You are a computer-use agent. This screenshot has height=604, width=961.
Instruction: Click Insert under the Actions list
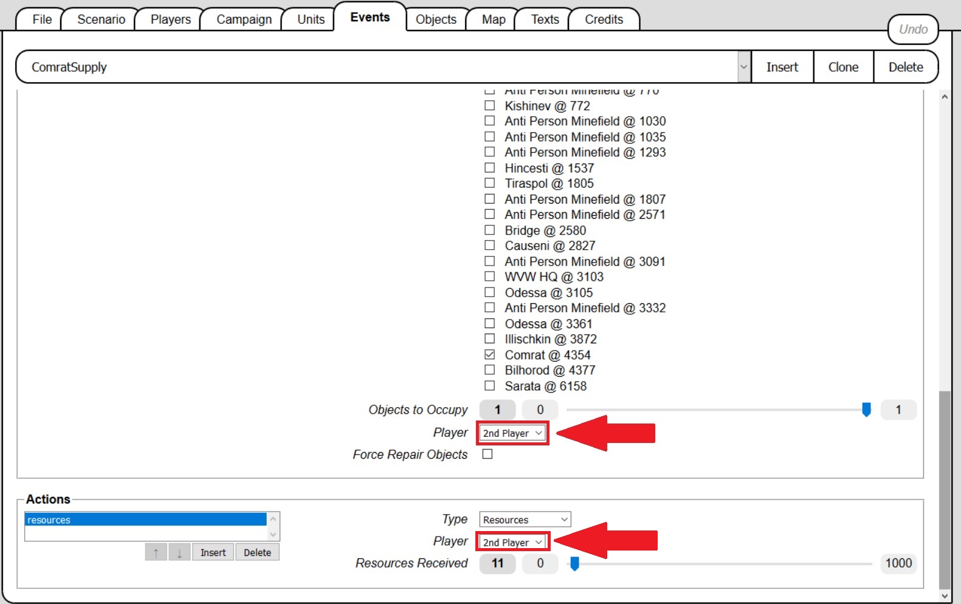point(213,552)
